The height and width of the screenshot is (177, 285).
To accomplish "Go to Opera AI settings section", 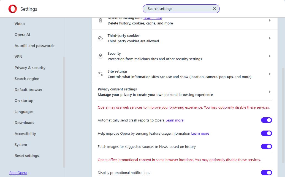I will (x=22, y=35).
